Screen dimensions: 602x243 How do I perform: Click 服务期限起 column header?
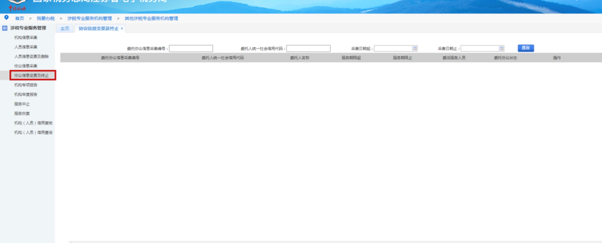(351, 58)
